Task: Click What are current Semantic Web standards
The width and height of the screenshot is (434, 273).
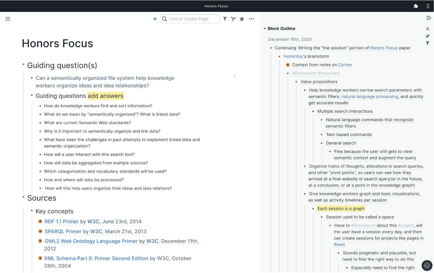Action: [x=87, y=123]
